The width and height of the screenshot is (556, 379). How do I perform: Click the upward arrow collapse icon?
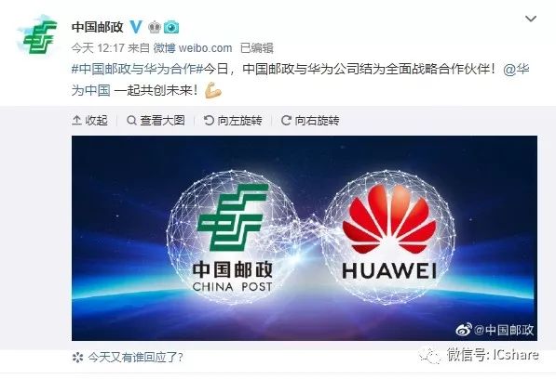click(76, 121)
